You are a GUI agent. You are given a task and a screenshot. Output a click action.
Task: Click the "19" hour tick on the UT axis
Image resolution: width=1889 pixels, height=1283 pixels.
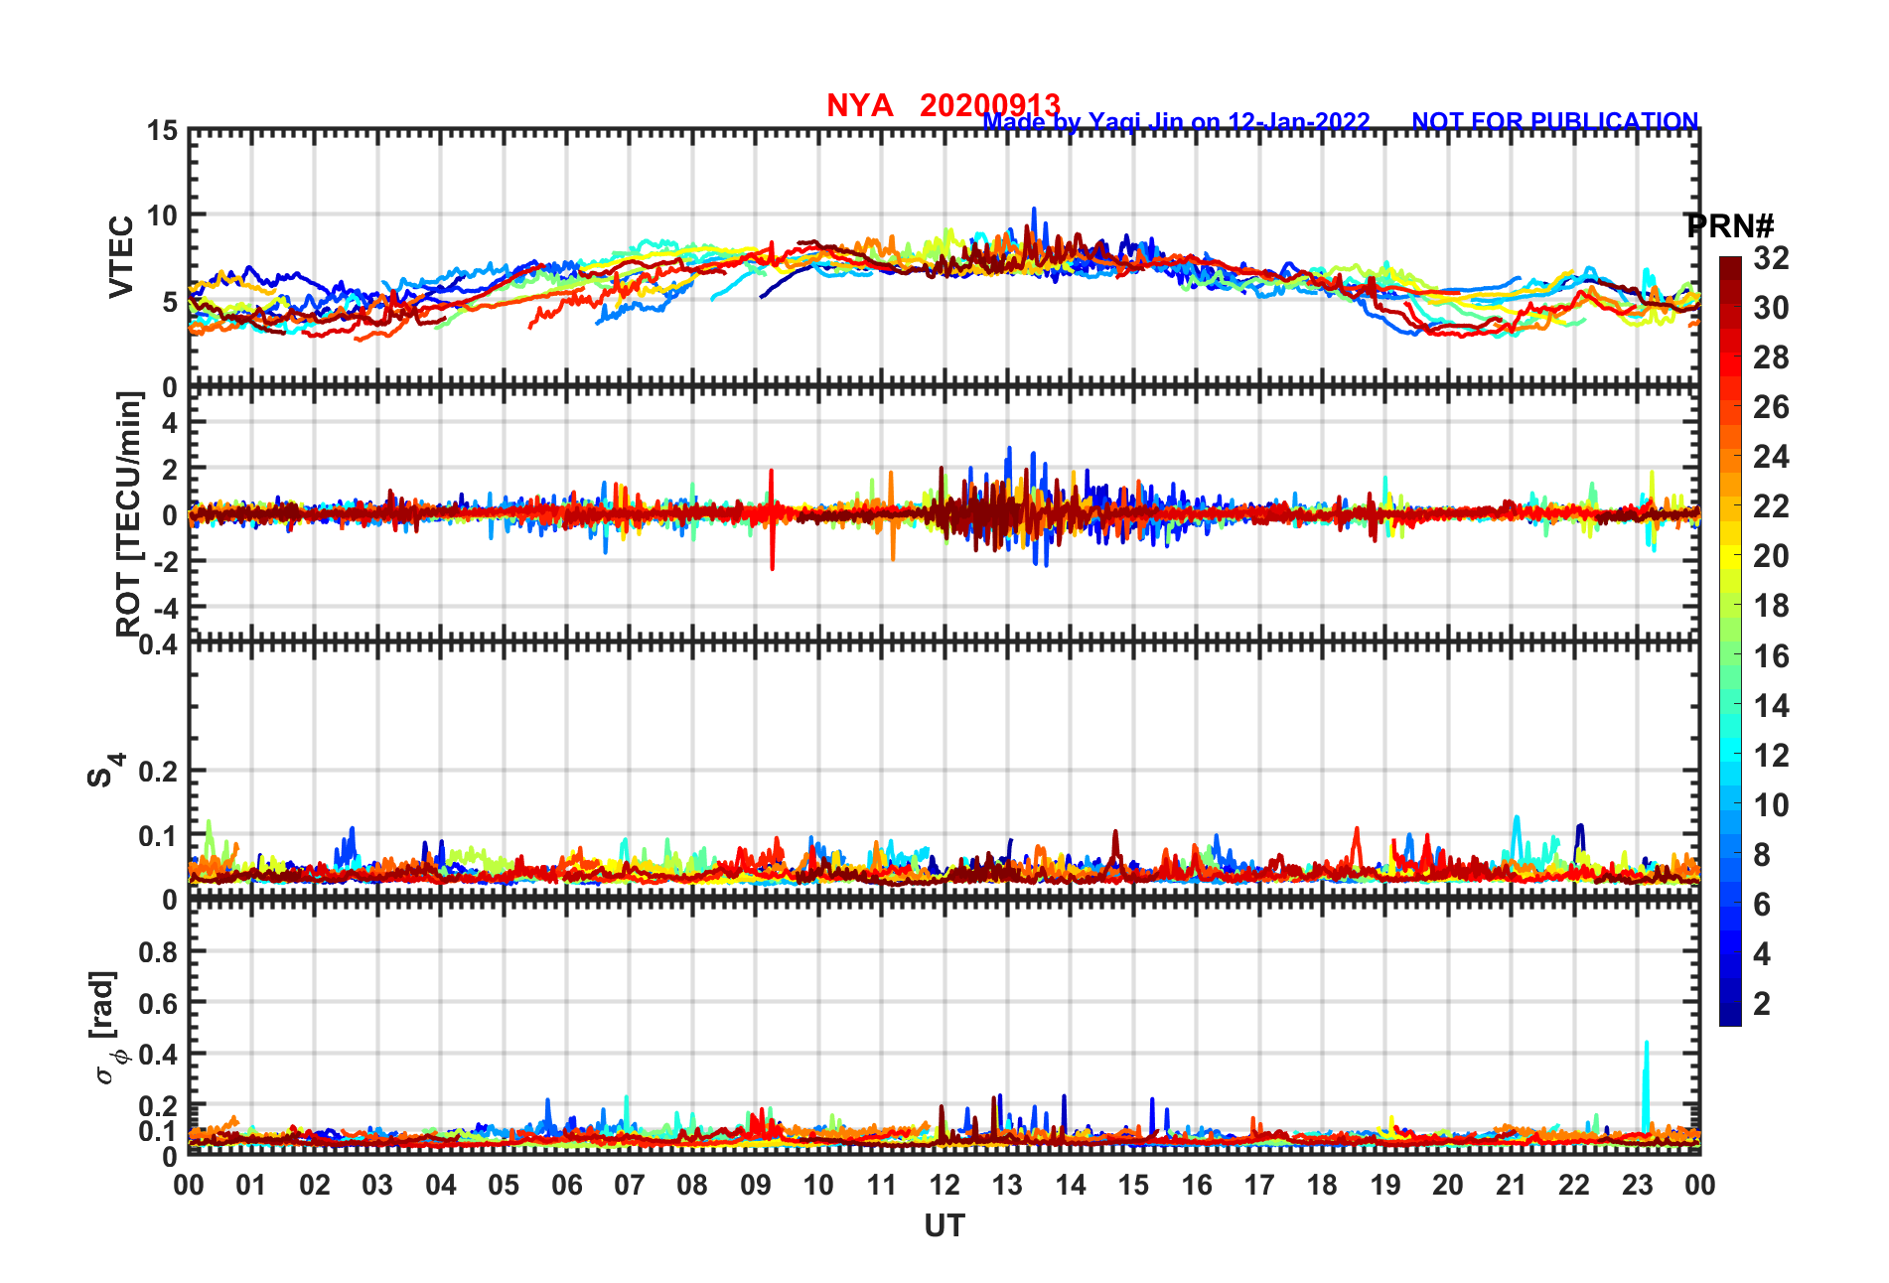[x=1385, y=1185]
